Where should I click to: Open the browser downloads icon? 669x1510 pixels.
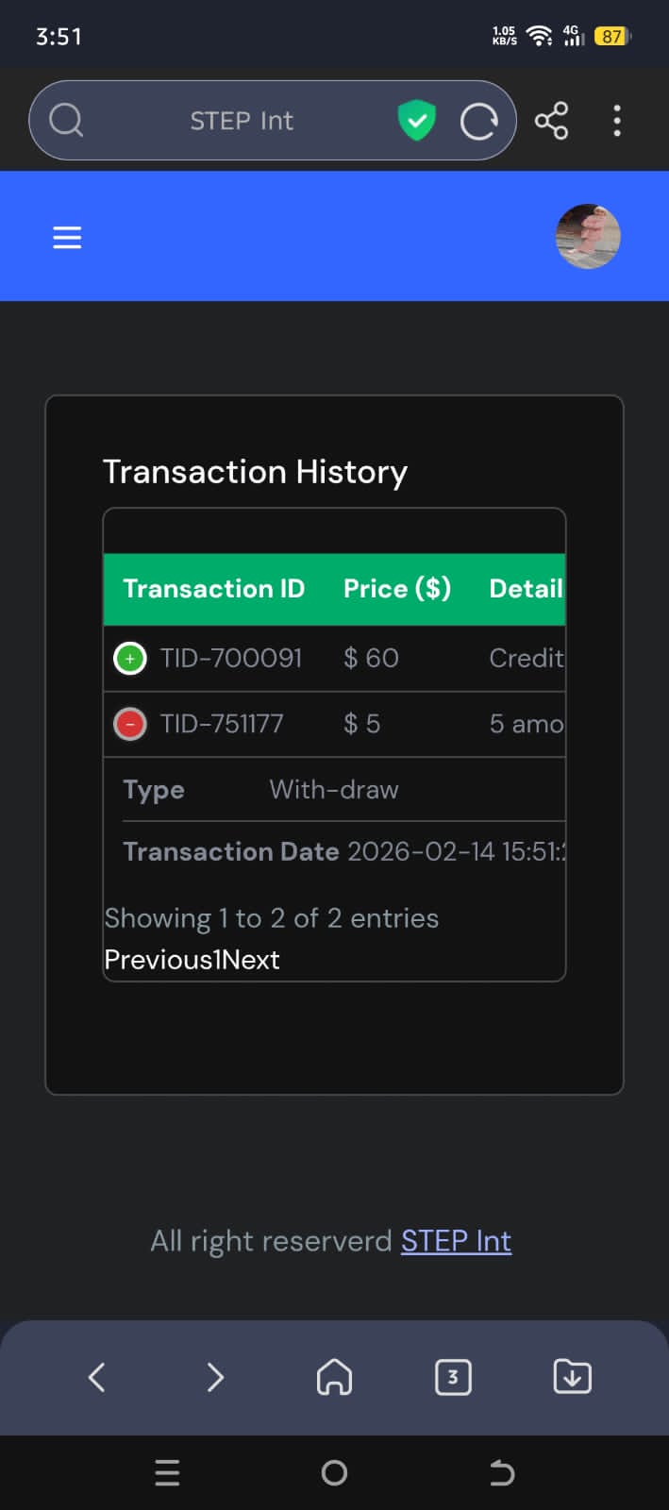pos(572,1377)
